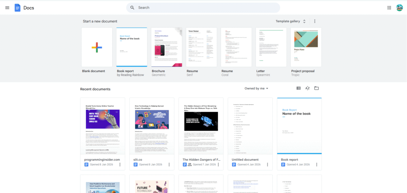
Task: Choose the Brochure Geometric template
Action: pos(167,47)
